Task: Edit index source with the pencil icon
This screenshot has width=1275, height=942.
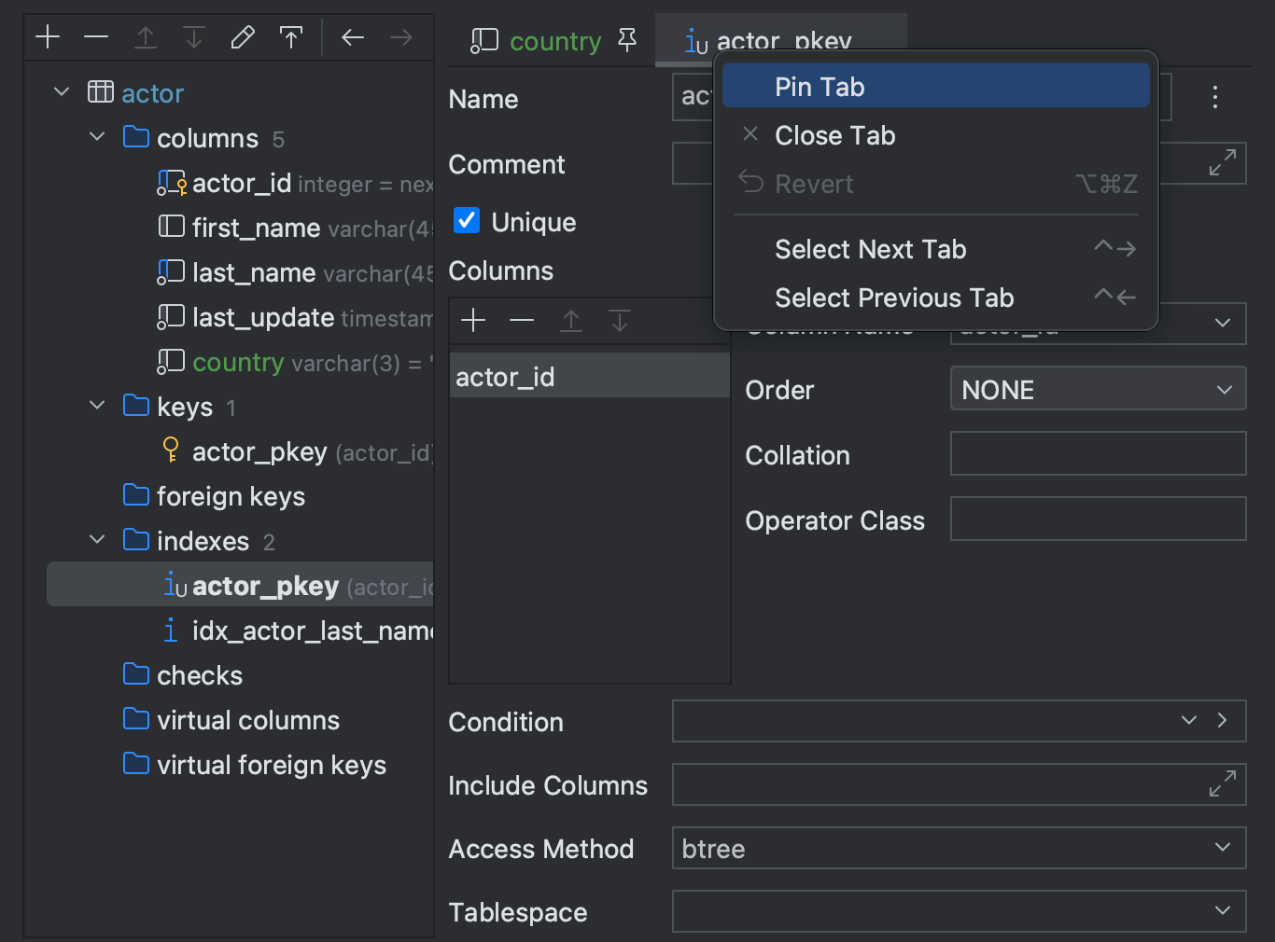Action: (243, 37)
